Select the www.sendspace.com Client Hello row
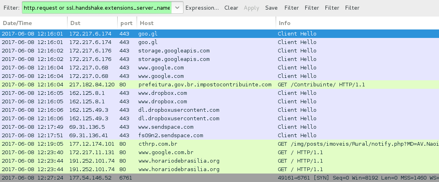 point(219,127)
